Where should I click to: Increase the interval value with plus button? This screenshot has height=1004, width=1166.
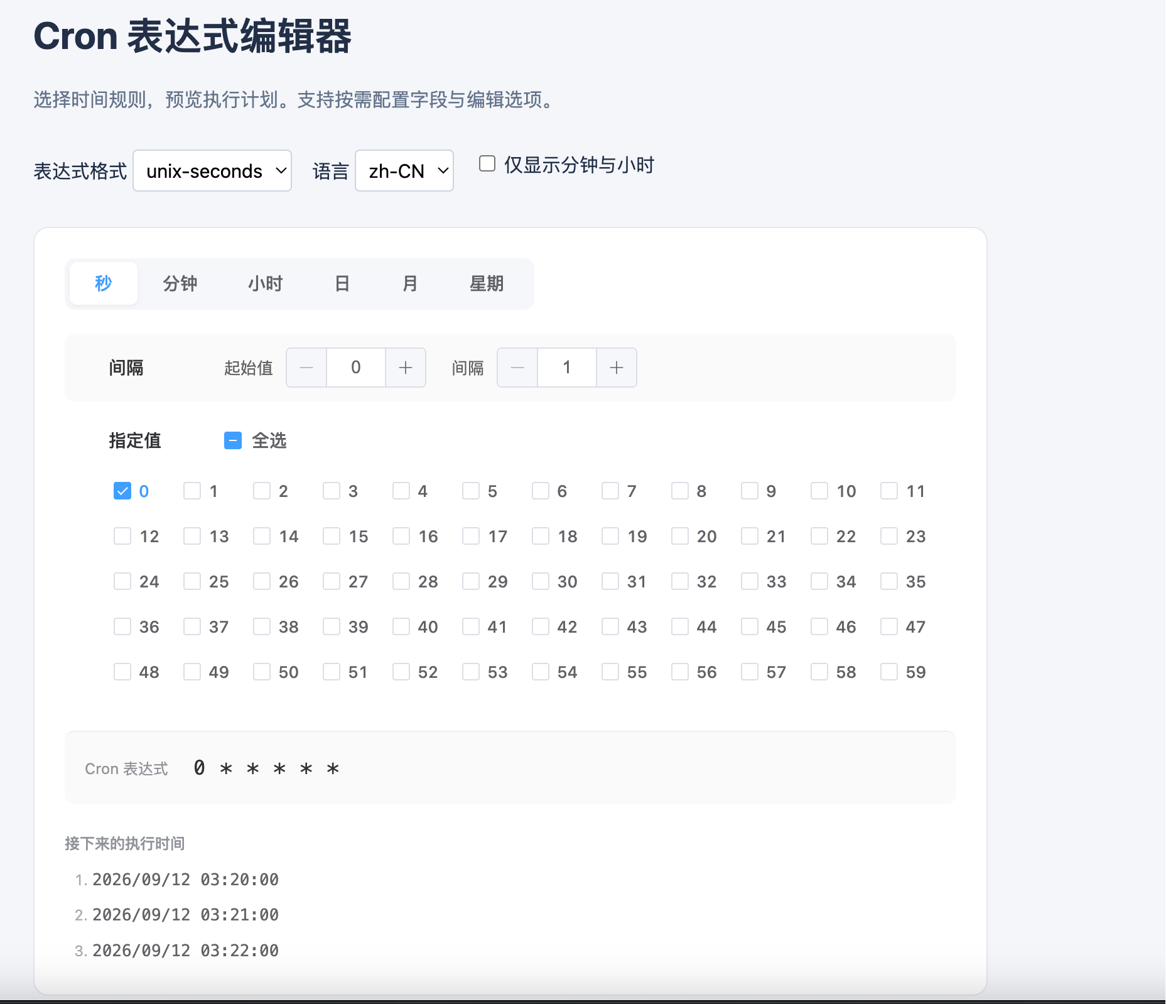(x=617, y=368)
